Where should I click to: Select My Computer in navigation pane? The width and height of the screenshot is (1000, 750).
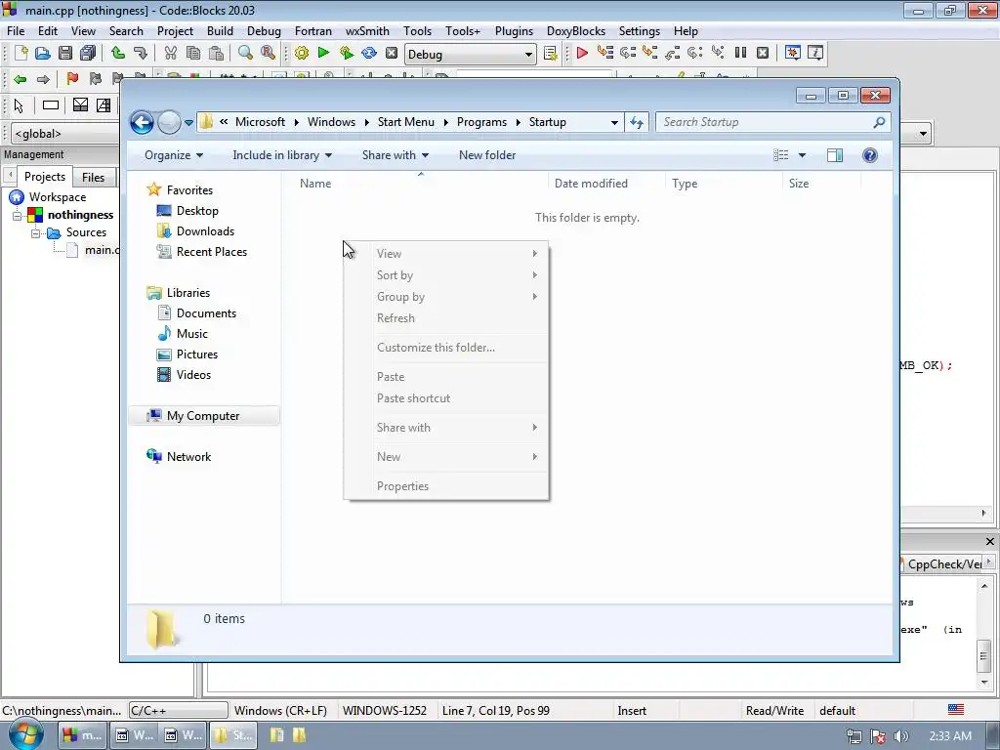point(203,416)
